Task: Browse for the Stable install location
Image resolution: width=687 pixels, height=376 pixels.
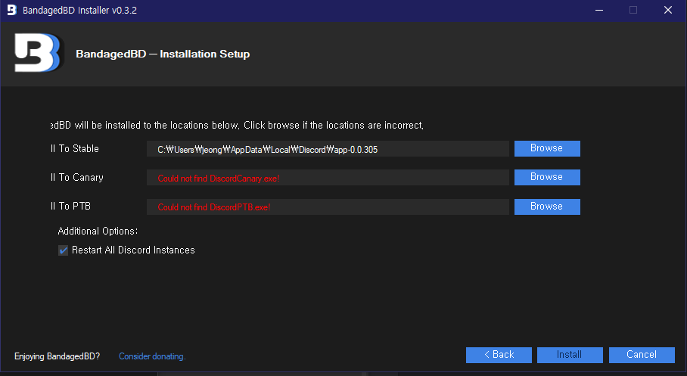Action: pyautogui.click(x=547, y=148)
